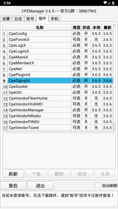Tap the battery status bar icon
118x209 pixels.
[x=113, y=3]
